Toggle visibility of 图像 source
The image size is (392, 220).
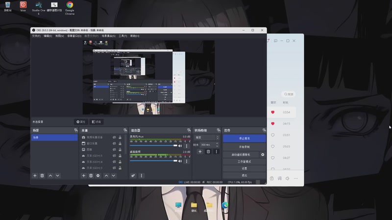click(x=114, y=150)
